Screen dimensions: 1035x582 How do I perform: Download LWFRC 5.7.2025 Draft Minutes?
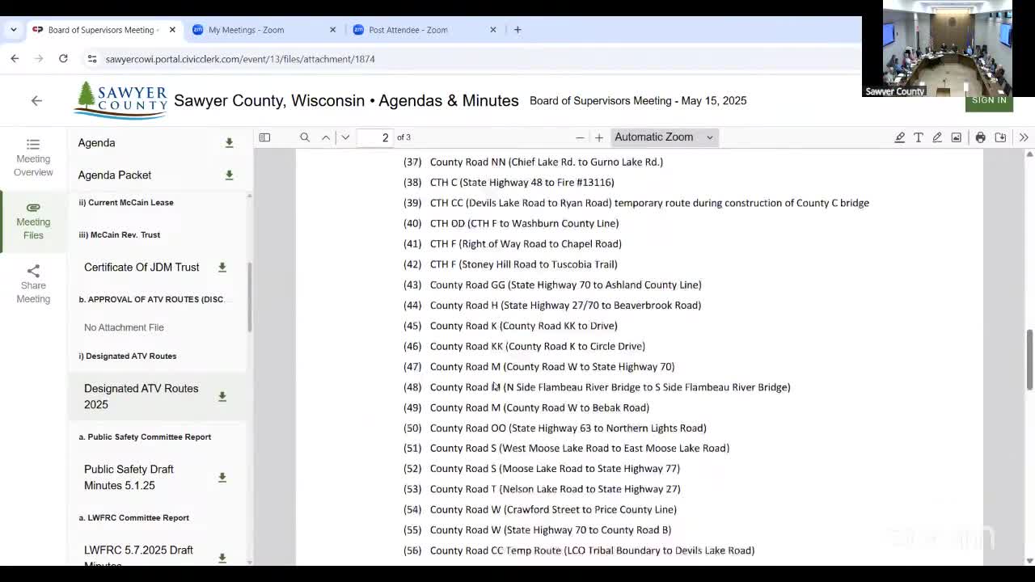(222, 558)
